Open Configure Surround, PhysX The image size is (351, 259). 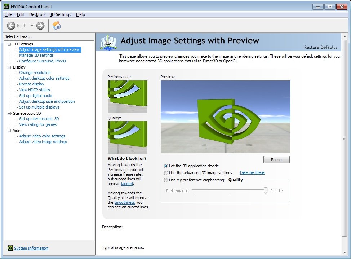[x=43, y=61]
